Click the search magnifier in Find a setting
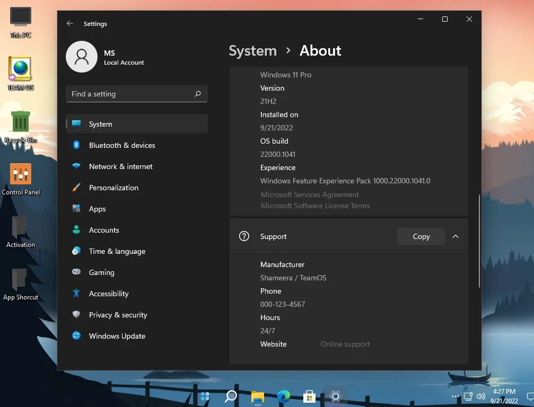This screenshot has height=407, width=534. (198, 94)
